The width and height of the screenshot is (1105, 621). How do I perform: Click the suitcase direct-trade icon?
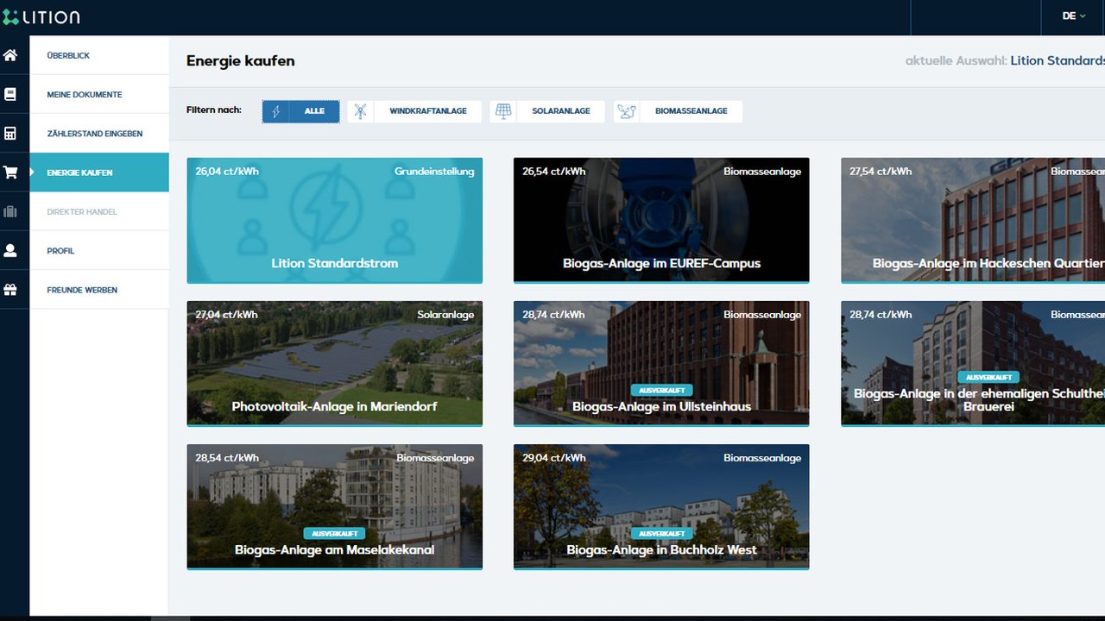click(10, 211)
